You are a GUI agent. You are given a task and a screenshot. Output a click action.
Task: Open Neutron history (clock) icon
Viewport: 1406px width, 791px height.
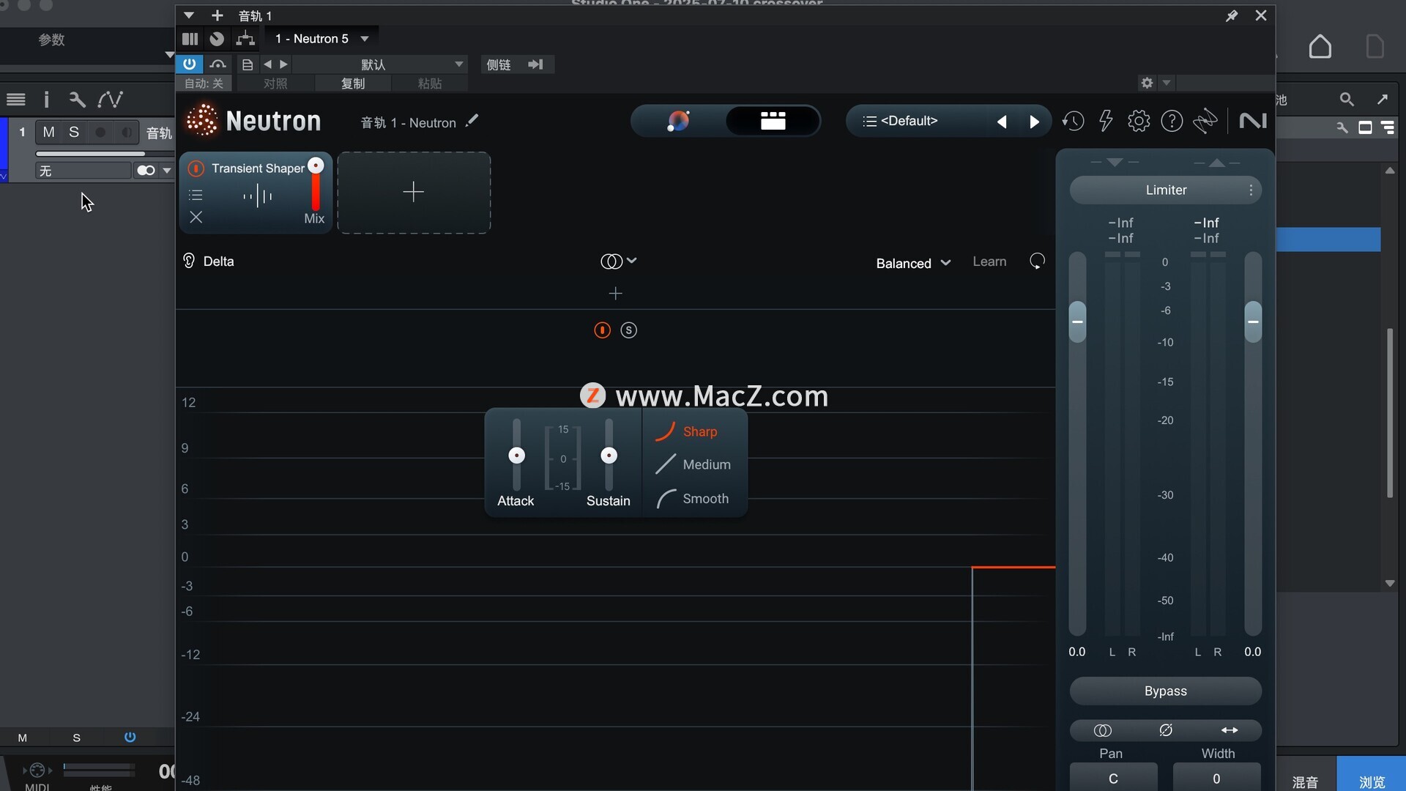[1073, 121]
